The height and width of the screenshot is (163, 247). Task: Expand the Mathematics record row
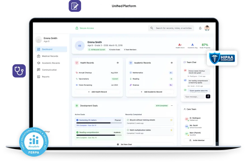[151, 73]
